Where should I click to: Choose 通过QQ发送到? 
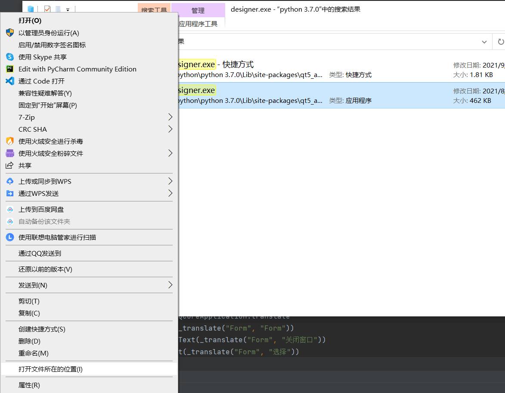(x=90, y=253)
